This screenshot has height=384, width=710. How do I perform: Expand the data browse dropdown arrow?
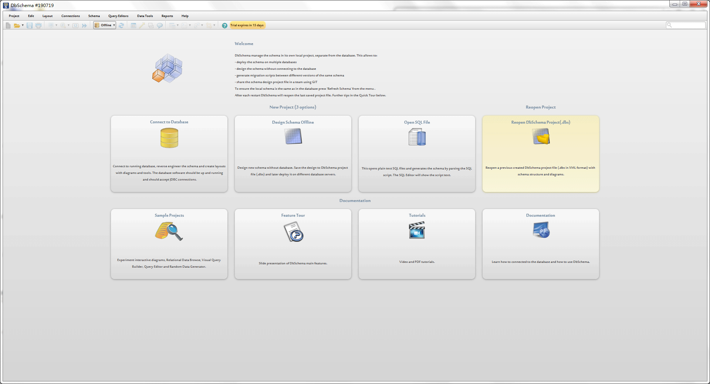point(177,25)
